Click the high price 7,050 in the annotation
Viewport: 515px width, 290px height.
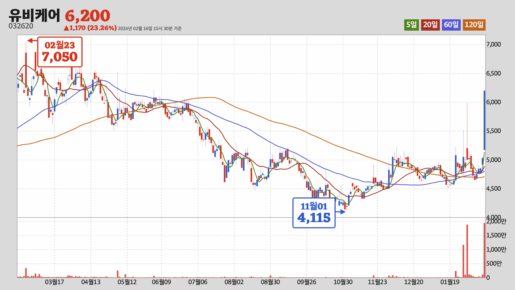point(60,57)
